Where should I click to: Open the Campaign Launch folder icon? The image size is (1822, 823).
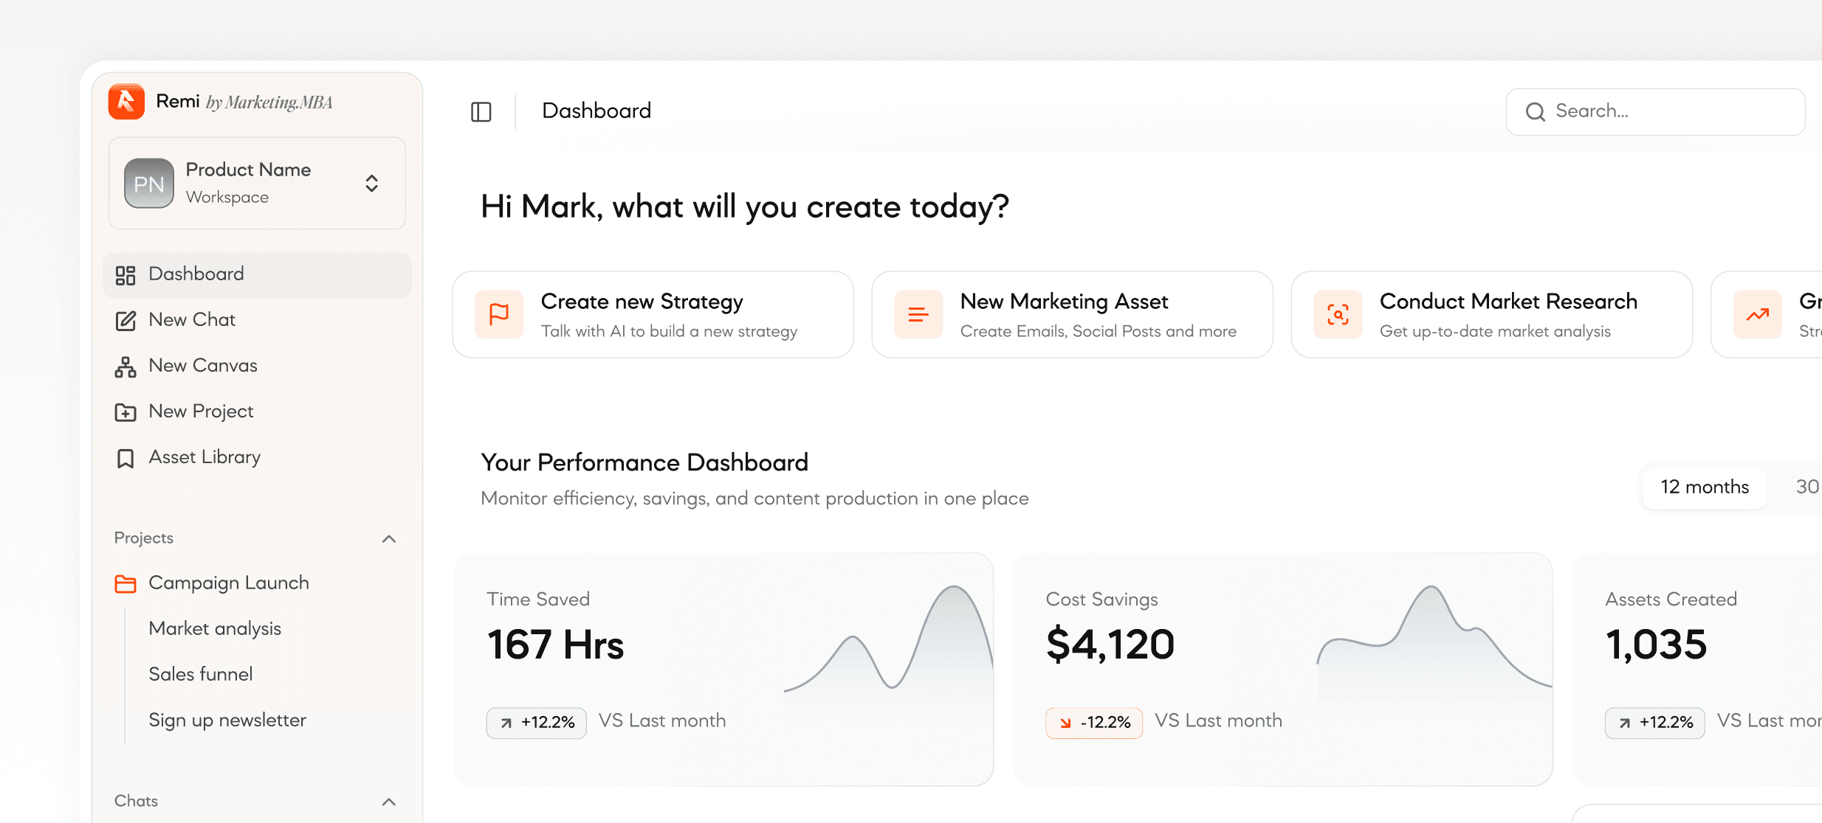pyautogui.click(x=126, y=583)
